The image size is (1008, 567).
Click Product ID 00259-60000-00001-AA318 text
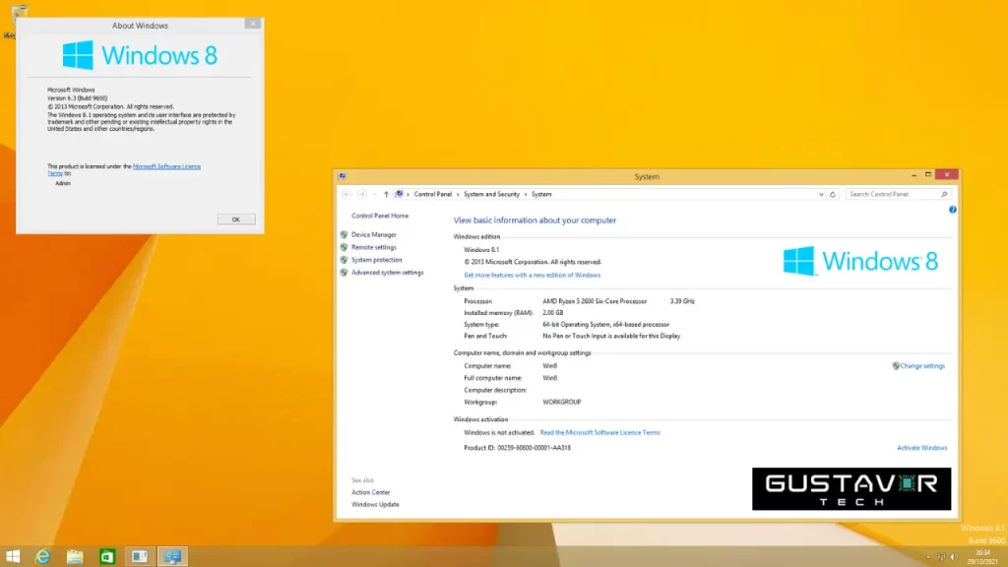(x=517, y=448)
